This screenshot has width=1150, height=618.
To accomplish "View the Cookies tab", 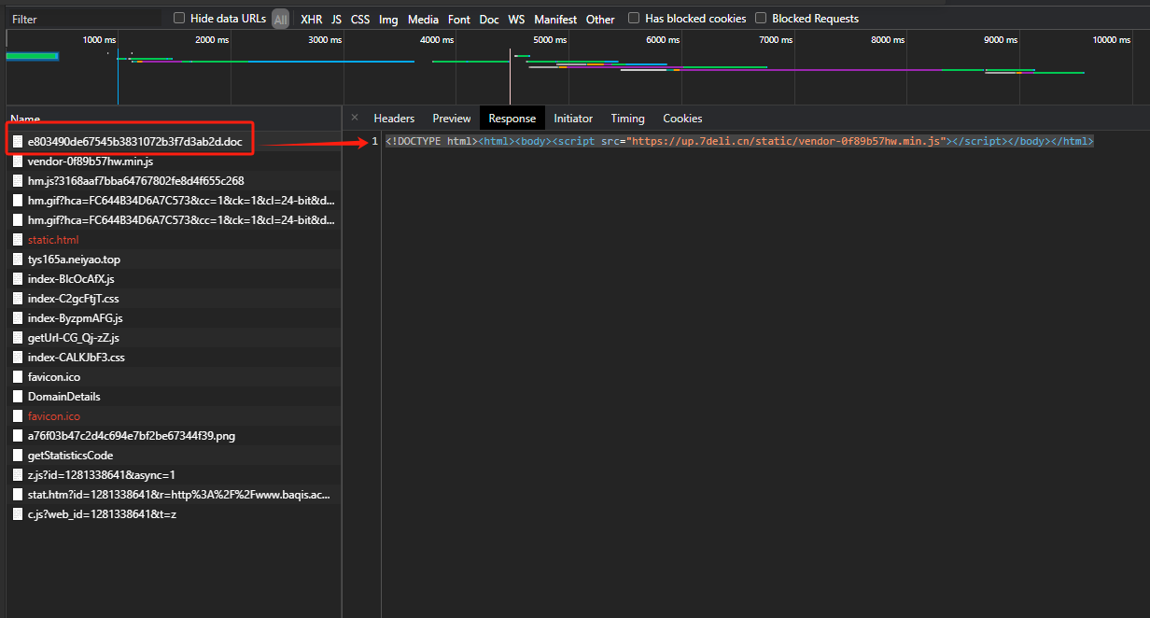I will (x=682, y=119).
